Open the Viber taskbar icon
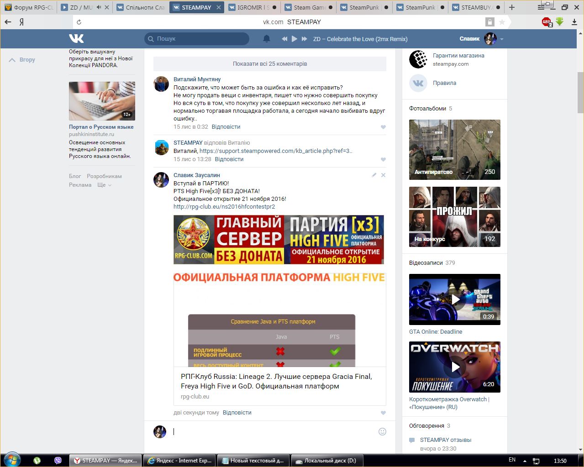 click(x=58, y=461)
